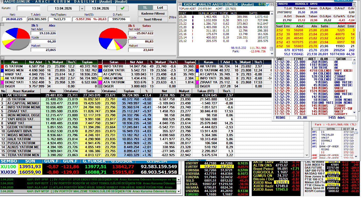Viewport: 363px width, 204px height.
Task: Collapse the Alan/Satan summary panel
Action: [x=2, y=58]
